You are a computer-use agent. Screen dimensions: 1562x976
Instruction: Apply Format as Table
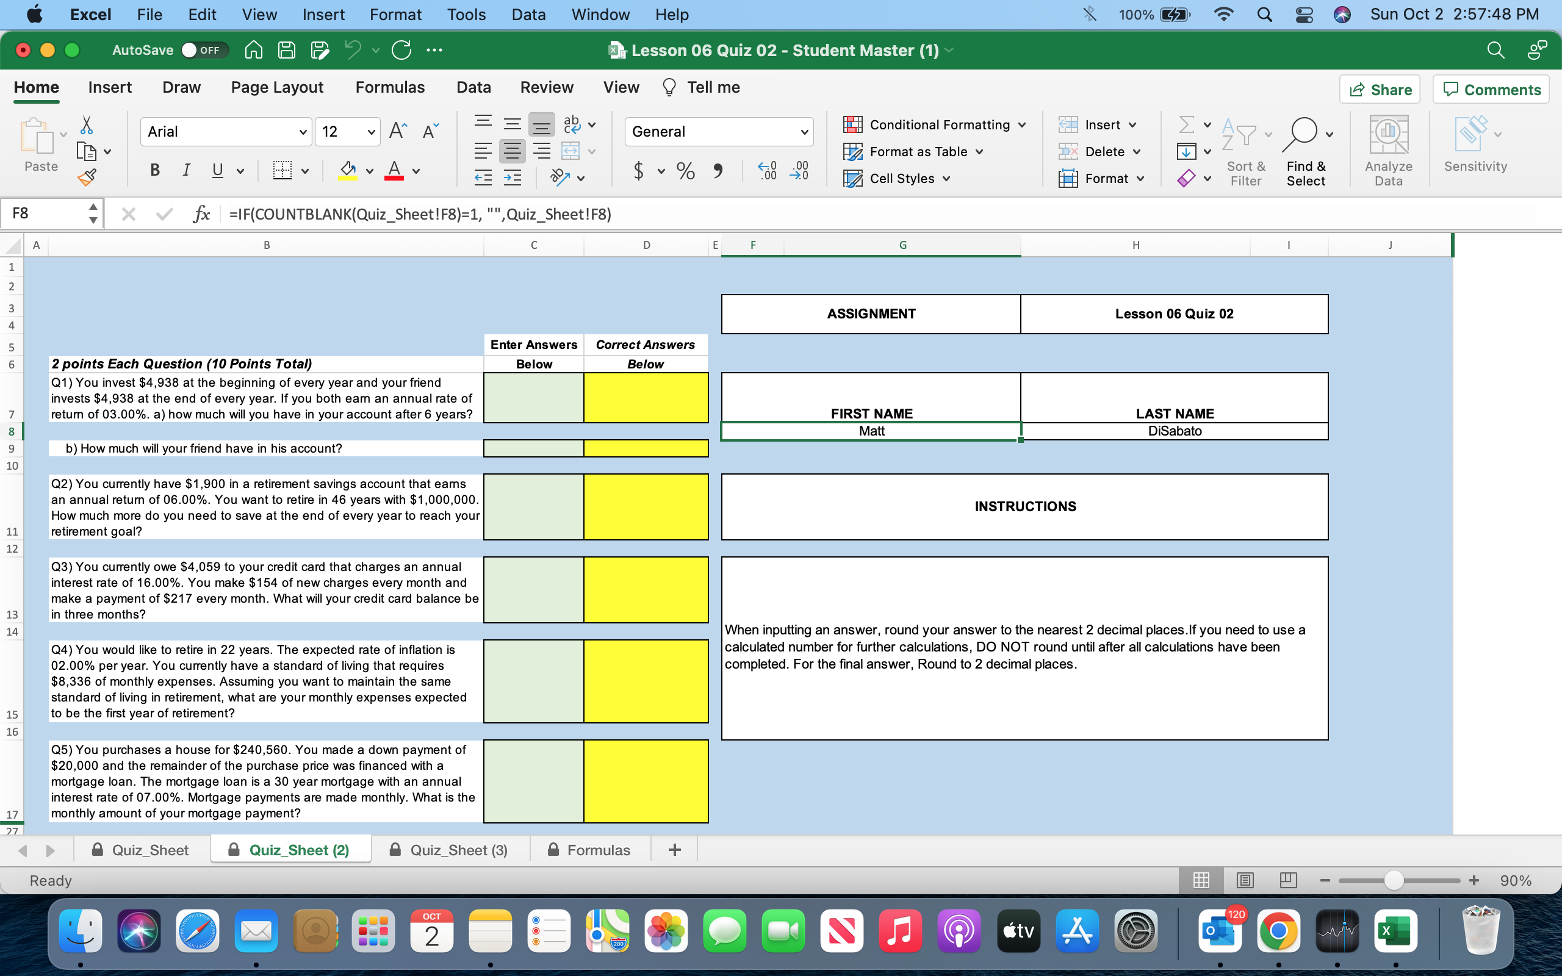913,152
